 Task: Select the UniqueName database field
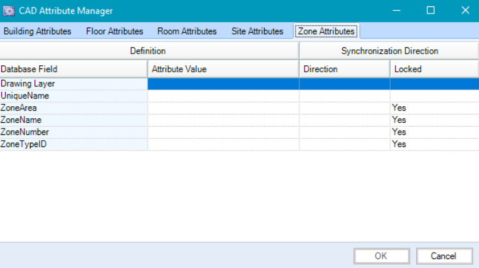coord(74,96)
